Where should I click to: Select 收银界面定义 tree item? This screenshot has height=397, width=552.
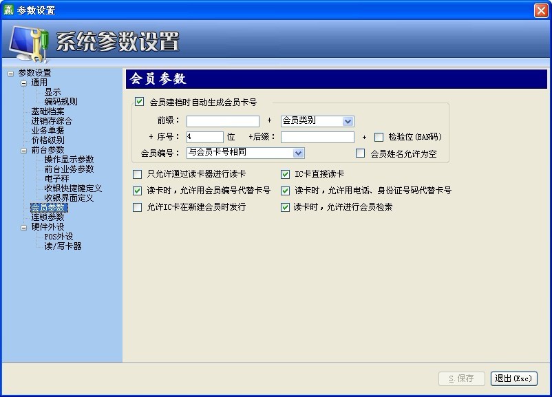(x=69, y=197)
